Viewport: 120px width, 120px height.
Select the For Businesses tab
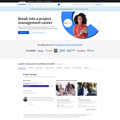[x=30, y=1]
